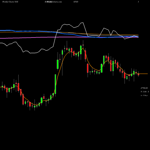Click the 'SIND' symbol text at top
This screenshot has height=150, width=150.
coord(76,2)
